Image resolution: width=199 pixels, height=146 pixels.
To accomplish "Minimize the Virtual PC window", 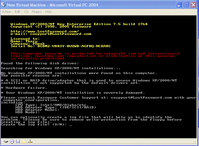I will (x=179, y=5).
